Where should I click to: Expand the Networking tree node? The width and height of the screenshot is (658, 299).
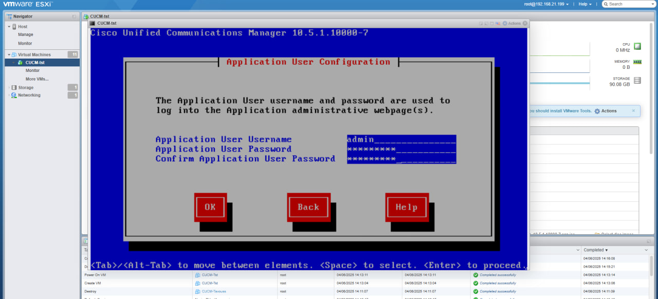point(9,96)
